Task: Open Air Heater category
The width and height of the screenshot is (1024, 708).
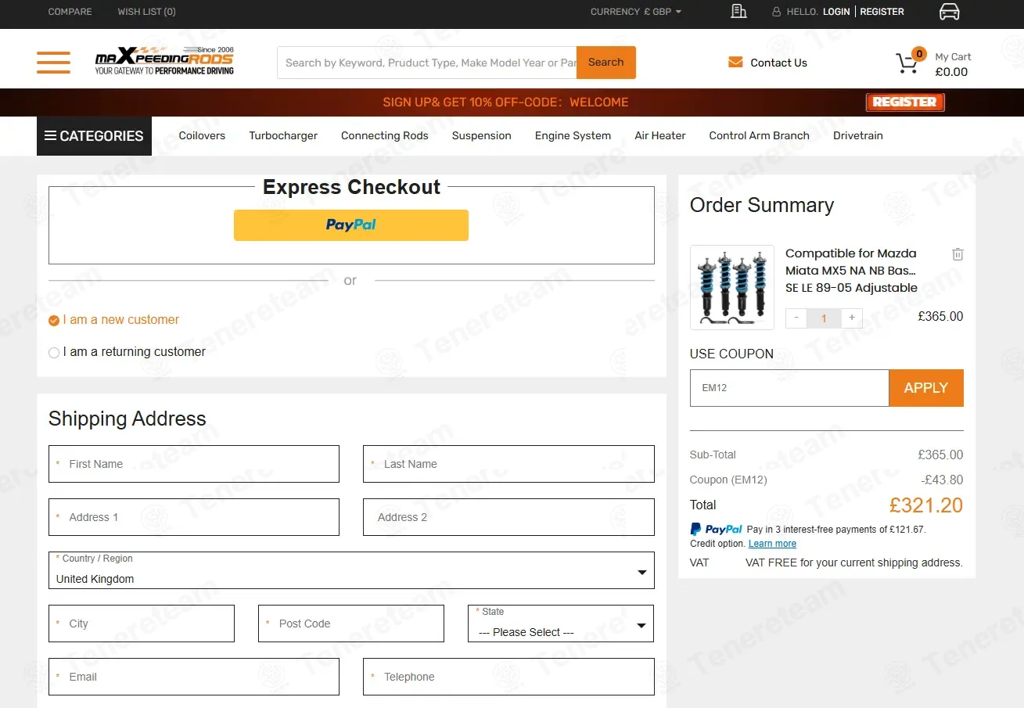Action: [660, 135]
